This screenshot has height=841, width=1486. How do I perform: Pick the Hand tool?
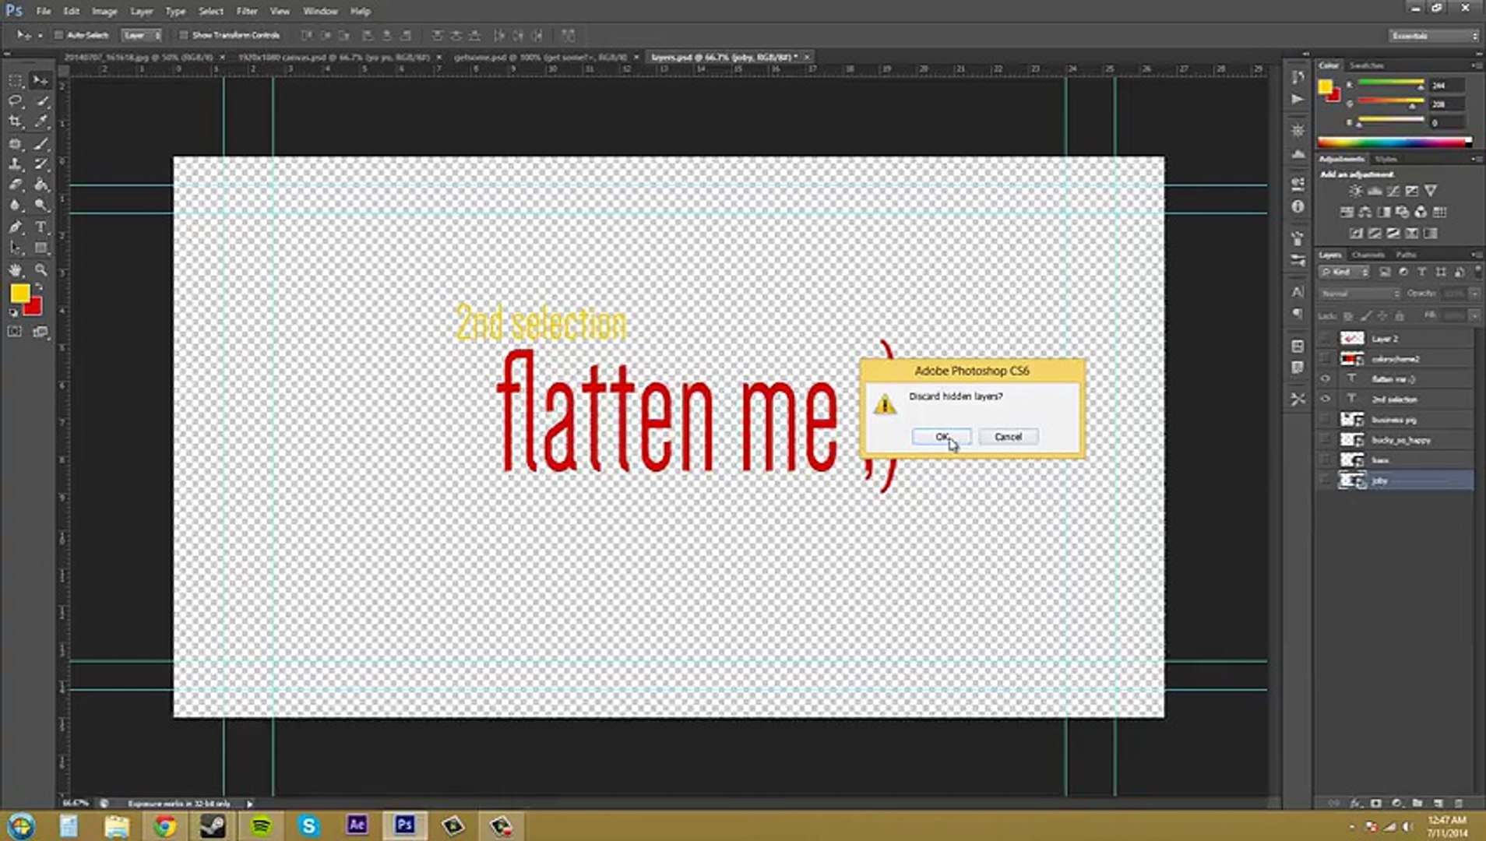point(15,270)
